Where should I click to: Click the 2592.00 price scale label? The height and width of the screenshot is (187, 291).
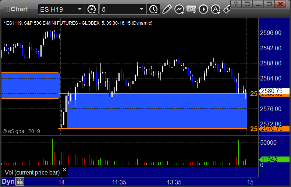271,48
